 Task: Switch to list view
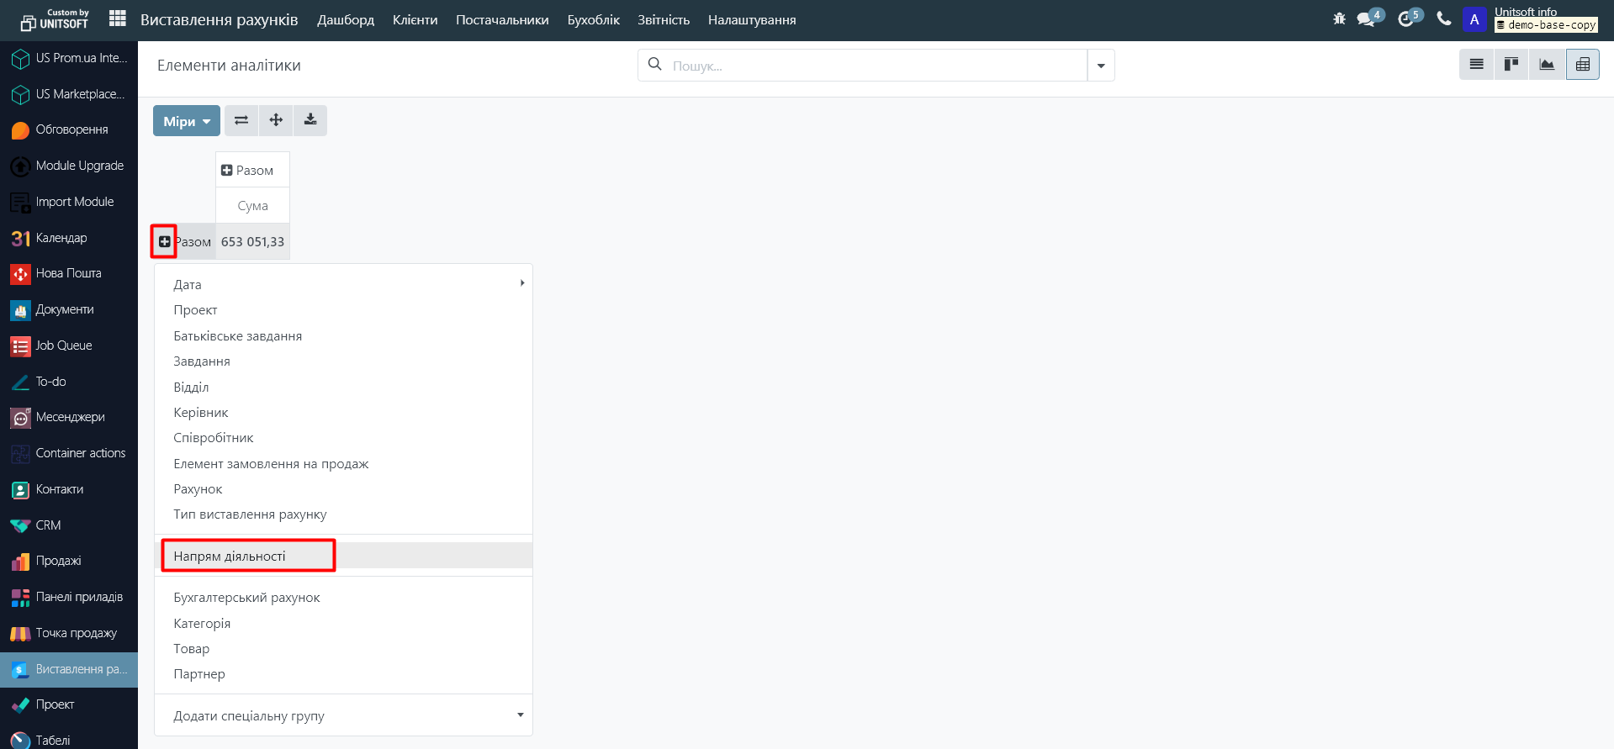(1476, 65)
